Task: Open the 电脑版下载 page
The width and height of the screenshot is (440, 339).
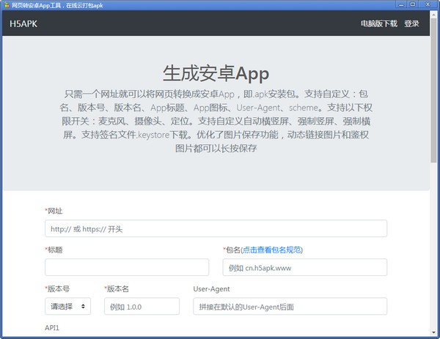Action: (x=378, y=23)
